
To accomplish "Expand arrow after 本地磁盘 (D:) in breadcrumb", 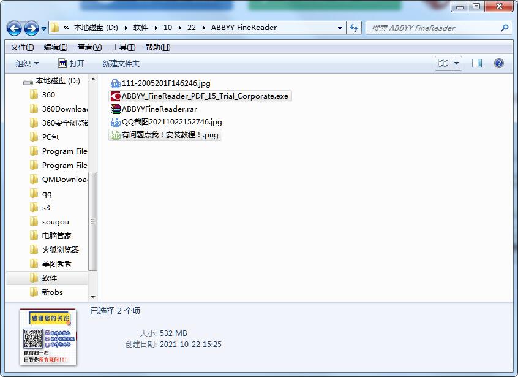I will pos(126,28).
